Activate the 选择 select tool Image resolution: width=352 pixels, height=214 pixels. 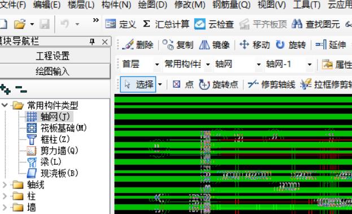pos(138,84)
